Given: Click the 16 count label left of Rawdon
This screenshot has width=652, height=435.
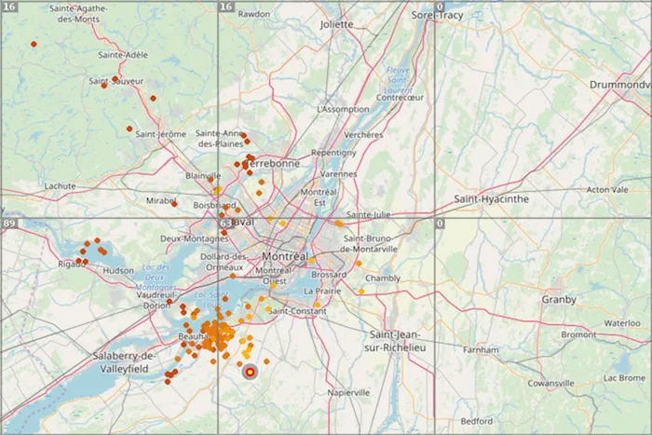Looking at the screenshot, I should click(x=225, y=7).
